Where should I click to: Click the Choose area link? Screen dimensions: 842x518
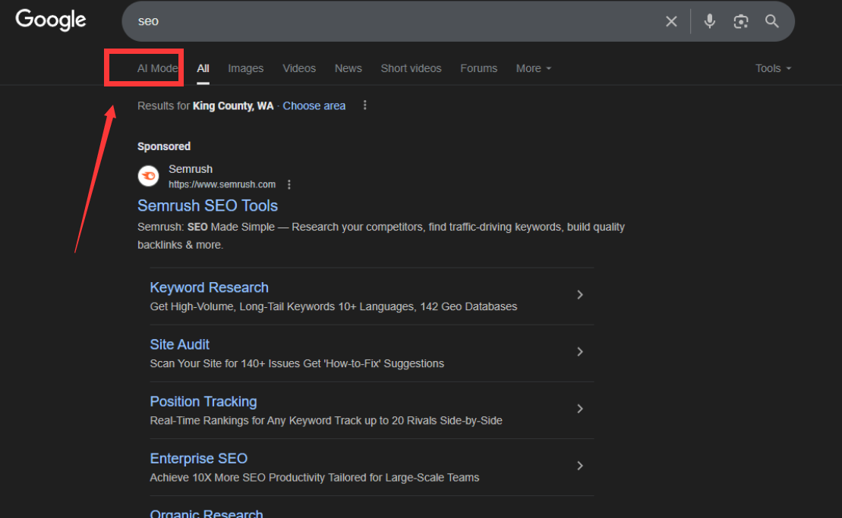314,105
